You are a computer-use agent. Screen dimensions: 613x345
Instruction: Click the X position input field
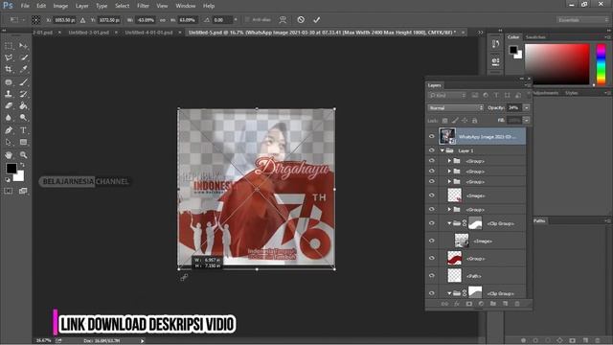click(64, 20)
